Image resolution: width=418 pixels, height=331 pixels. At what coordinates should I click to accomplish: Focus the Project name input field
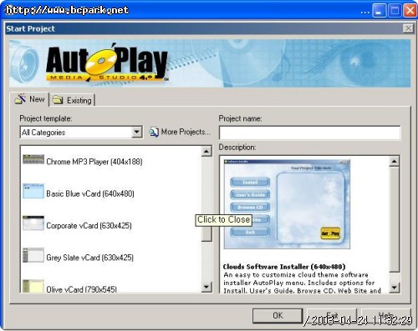click(310, 133)
